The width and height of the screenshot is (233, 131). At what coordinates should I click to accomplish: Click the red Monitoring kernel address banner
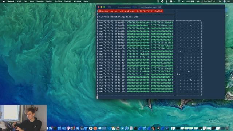[130, 11]
